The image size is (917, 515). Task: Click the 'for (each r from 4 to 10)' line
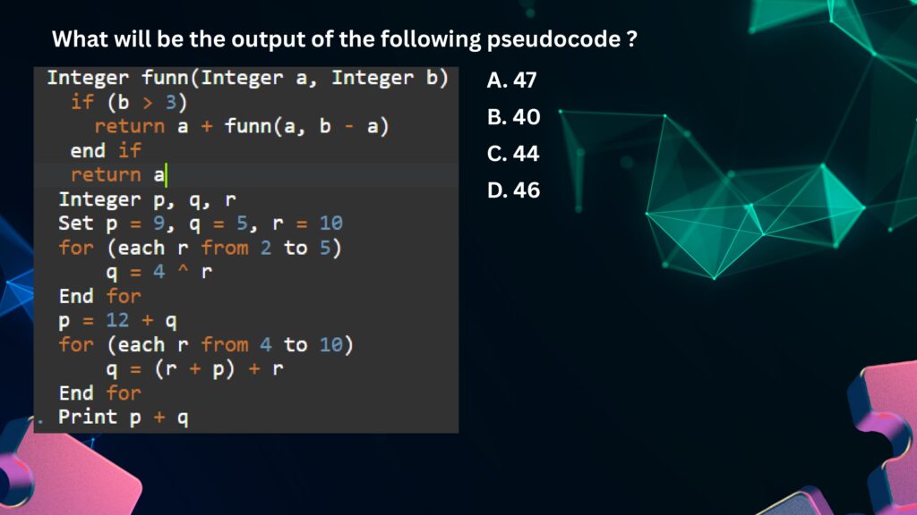(x=201, y=344)
